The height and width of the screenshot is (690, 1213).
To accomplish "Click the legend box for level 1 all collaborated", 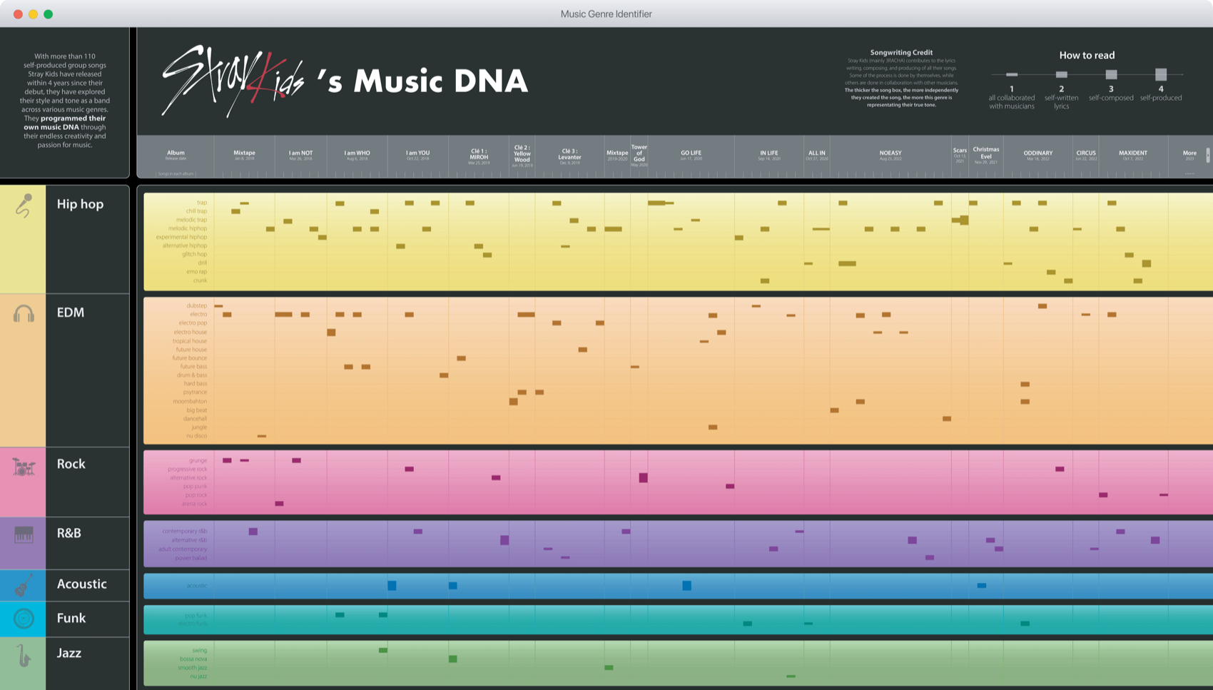I will click(1012, 74).
